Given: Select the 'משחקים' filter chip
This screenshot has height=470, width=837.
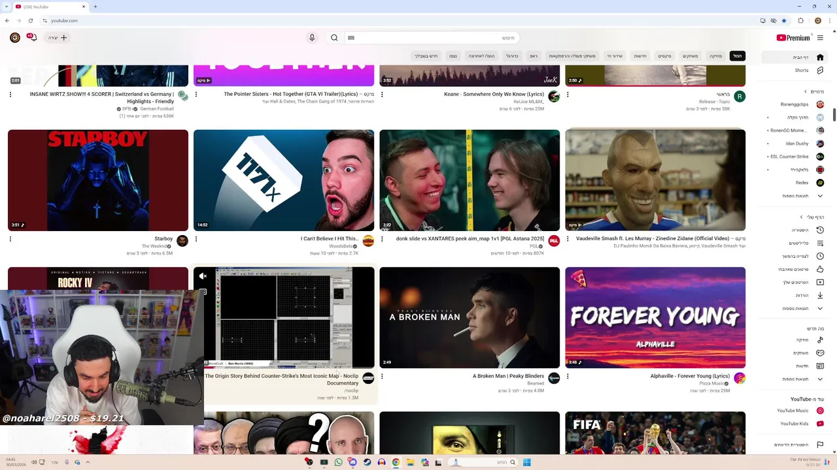Looking at the screenshot, I should click(x=691, y=56).
